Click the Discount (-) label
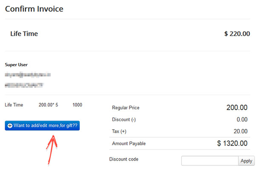 pyautogui.click(x=124, y=120)
